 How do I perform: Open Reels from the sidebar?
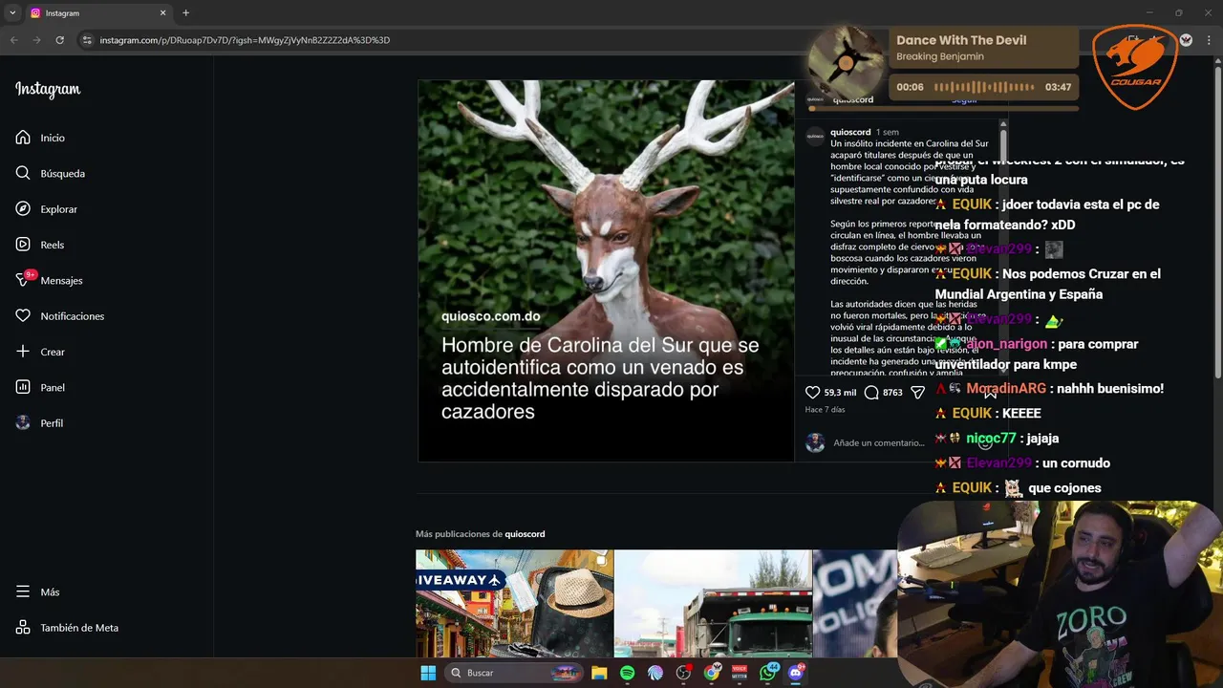tap(39, 245)
